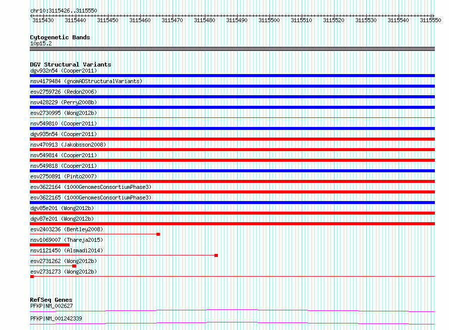This screenshot has height=330, width=449.
Task: Click the red start block of esv2731273
Action: [x=32, y=277]
